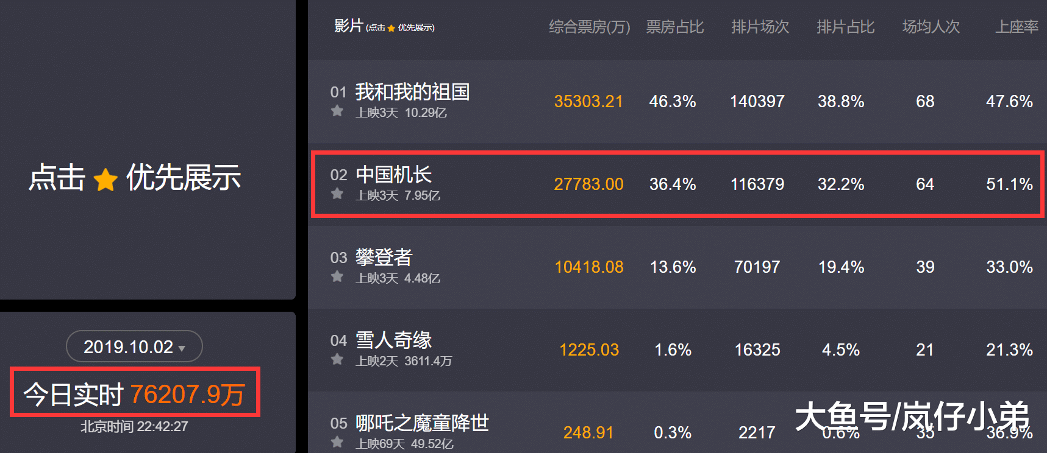Open the movie 攀登者
This screenshot has width=1047, height=453.
coord(383,258)
